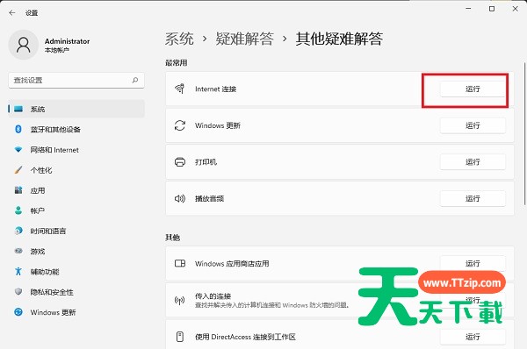Open 蓝牙和其他设备 bluetooth icon
This screenshot has width=527, height=349.
[x=18, y=129]
